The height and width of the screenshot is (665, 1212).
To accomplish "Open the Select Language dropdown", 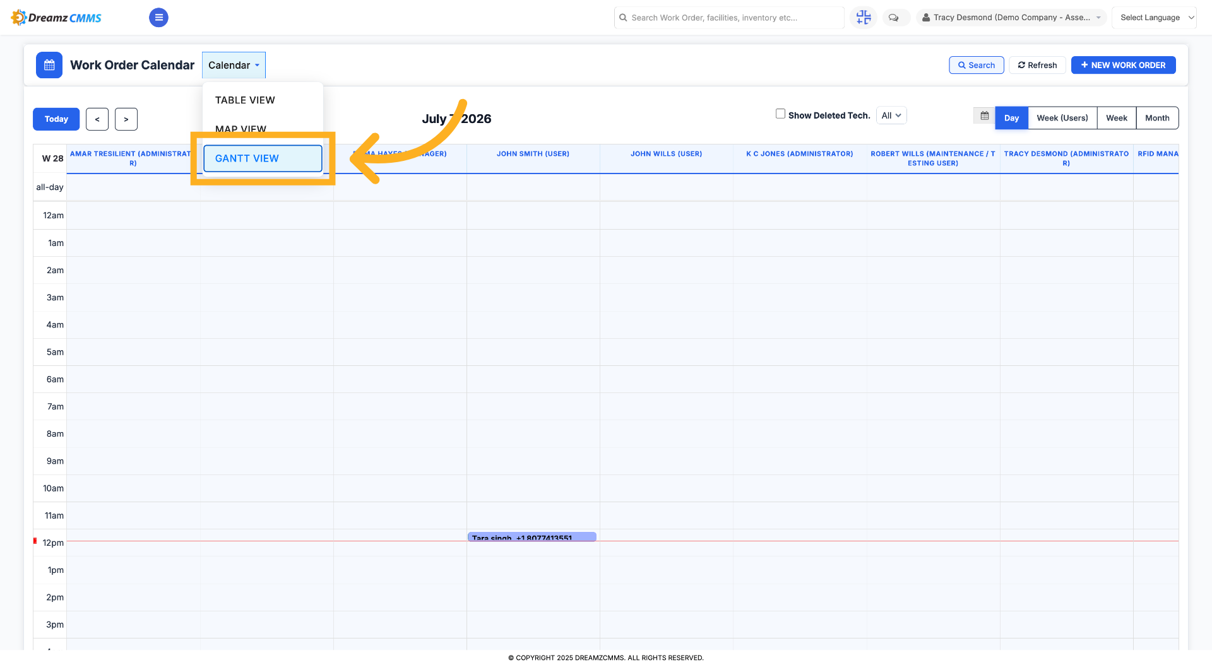I will point(1154,18).
